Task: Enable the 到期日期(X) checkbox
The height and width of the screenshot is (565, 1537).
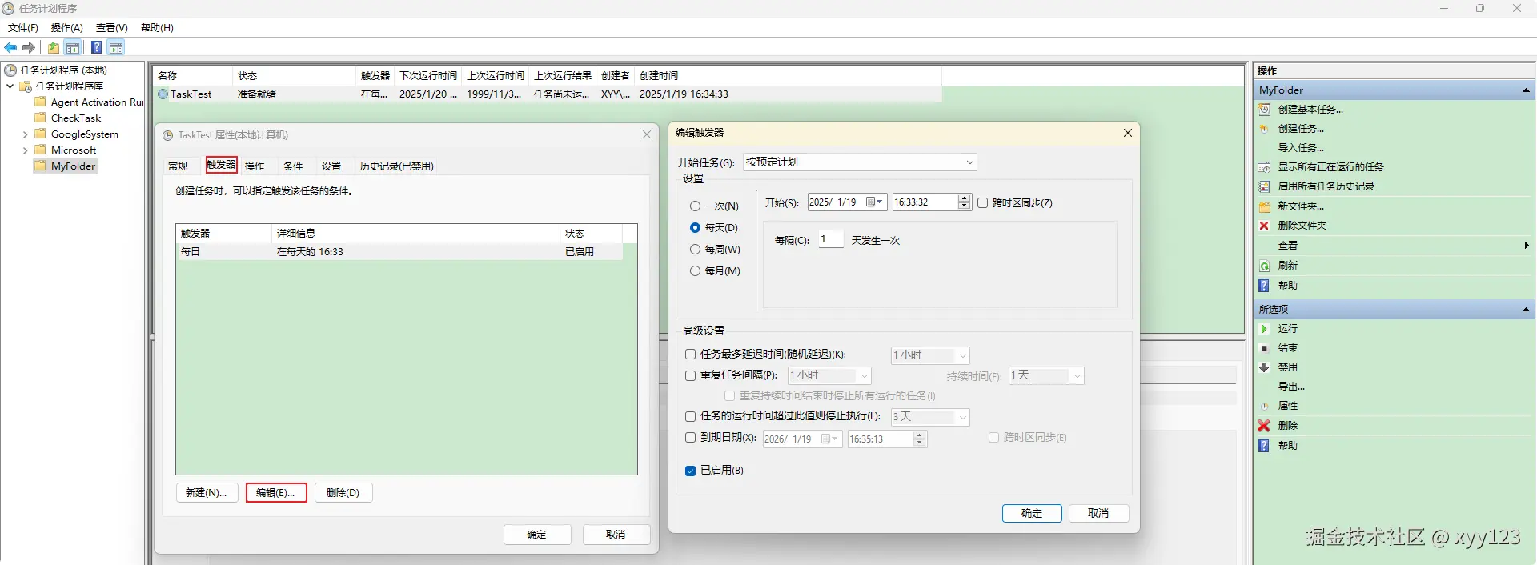Action: point(690,438)
